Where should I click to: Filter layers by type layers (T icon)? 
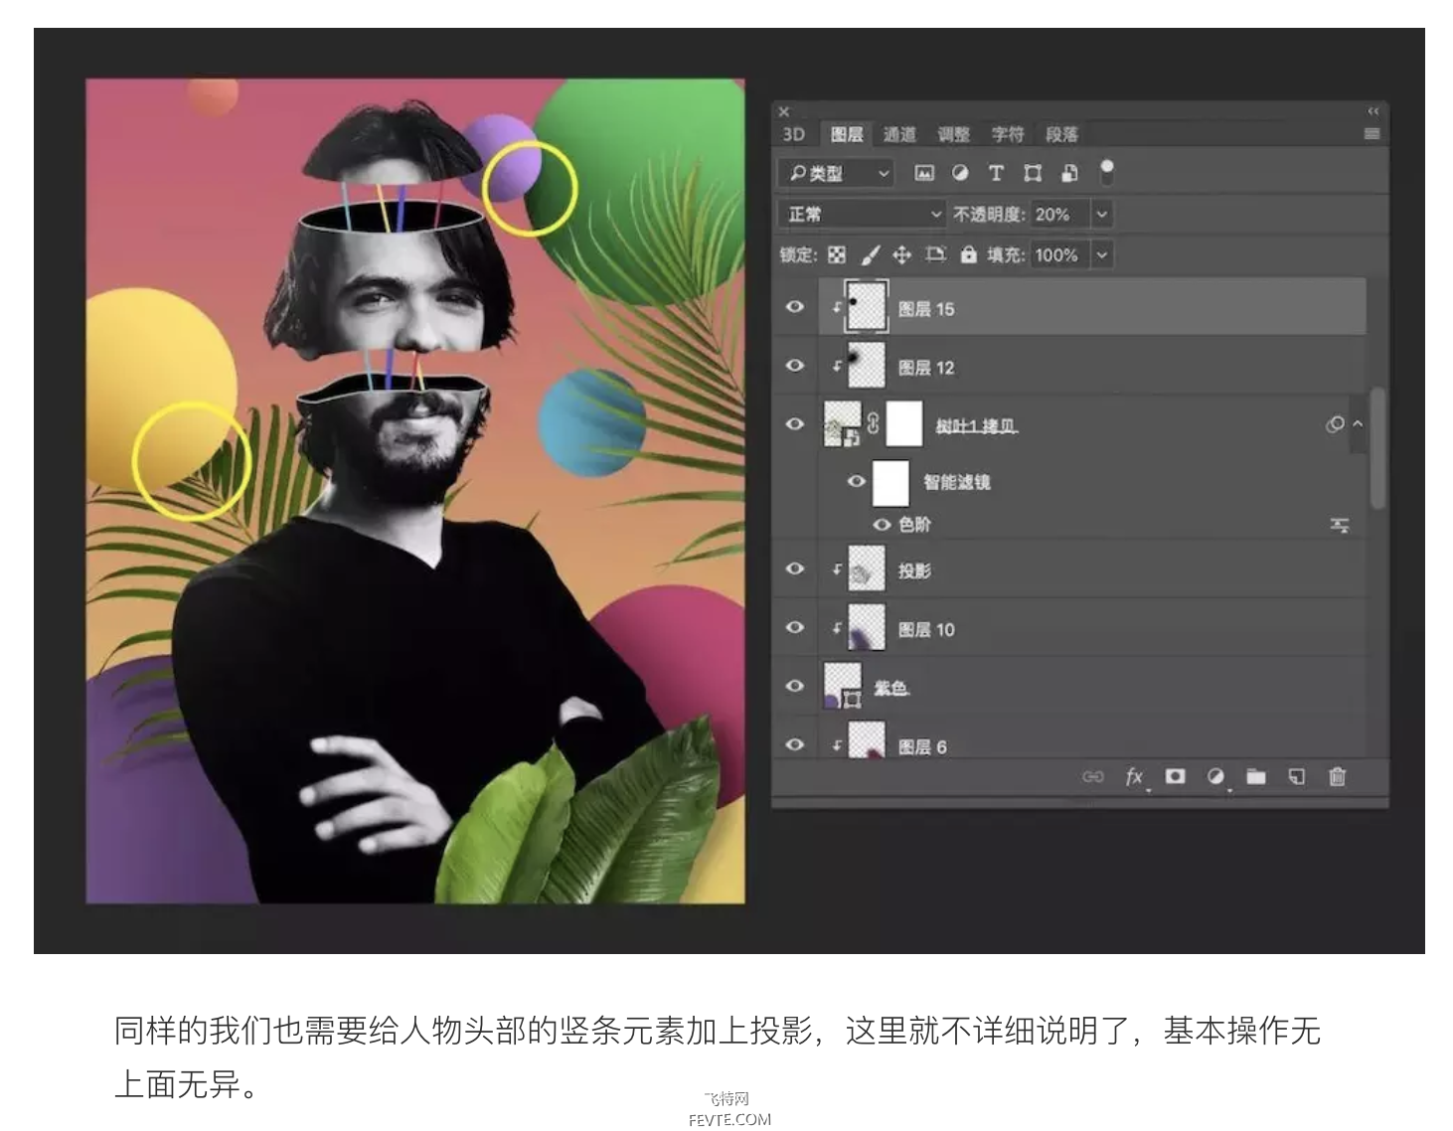pyautogui.click(x=996, y=173)
